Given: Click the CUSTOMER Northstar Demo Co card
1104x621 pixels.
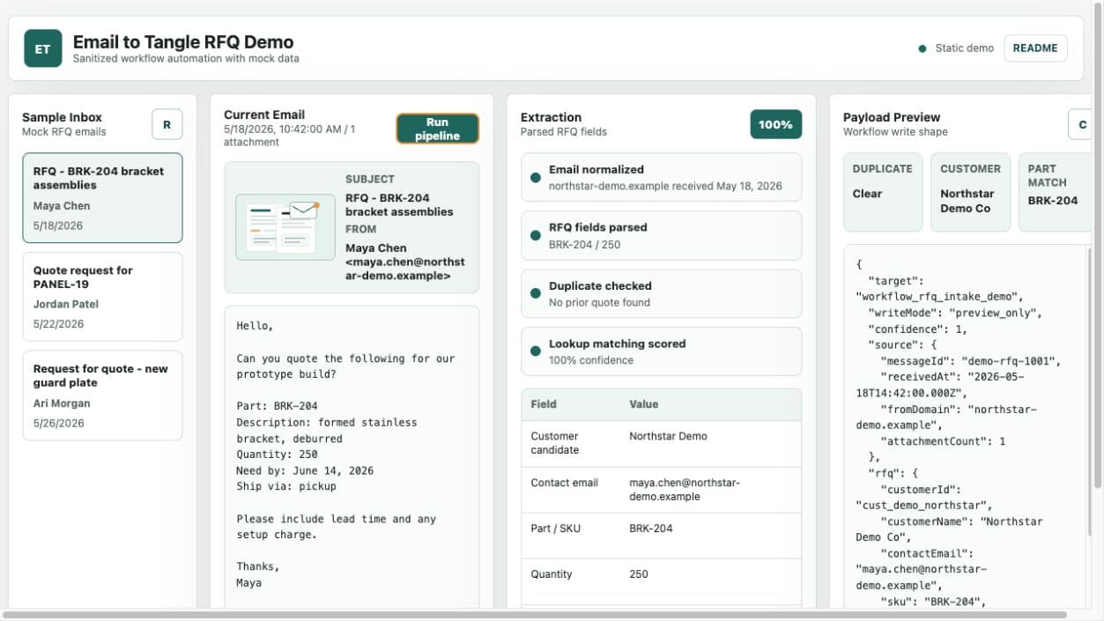Looking at the screenshot, I should [970, 192].
